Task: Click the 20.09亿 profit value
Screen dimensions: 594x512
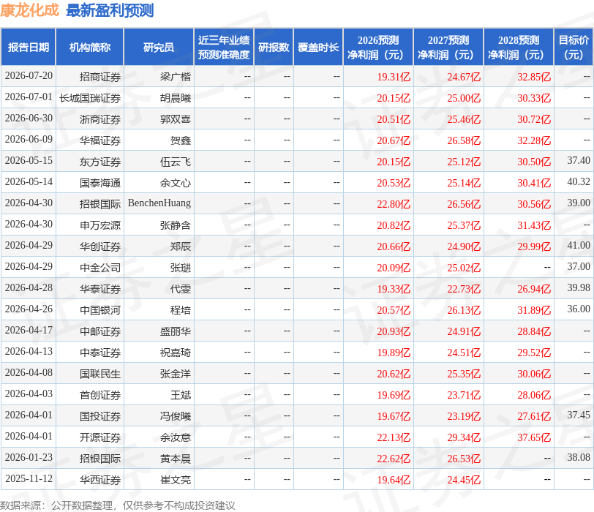Action: (394, 268)
